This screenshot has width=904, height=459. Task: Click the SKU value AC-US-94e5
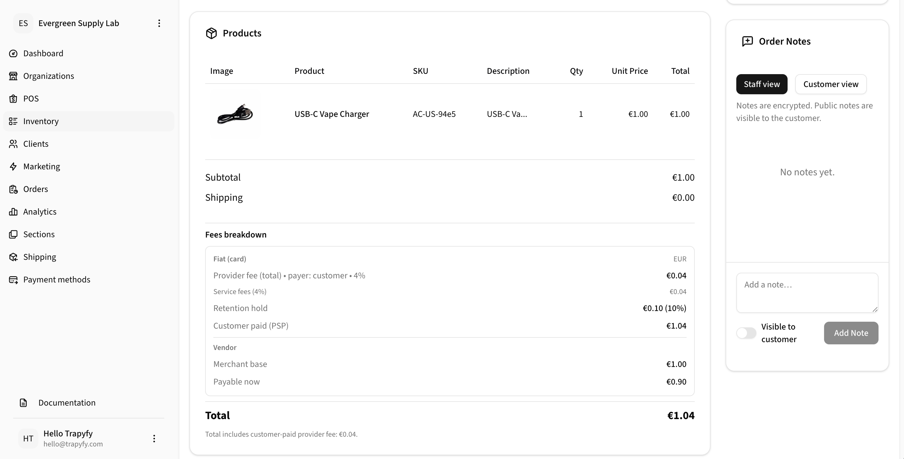coord(434,114)
